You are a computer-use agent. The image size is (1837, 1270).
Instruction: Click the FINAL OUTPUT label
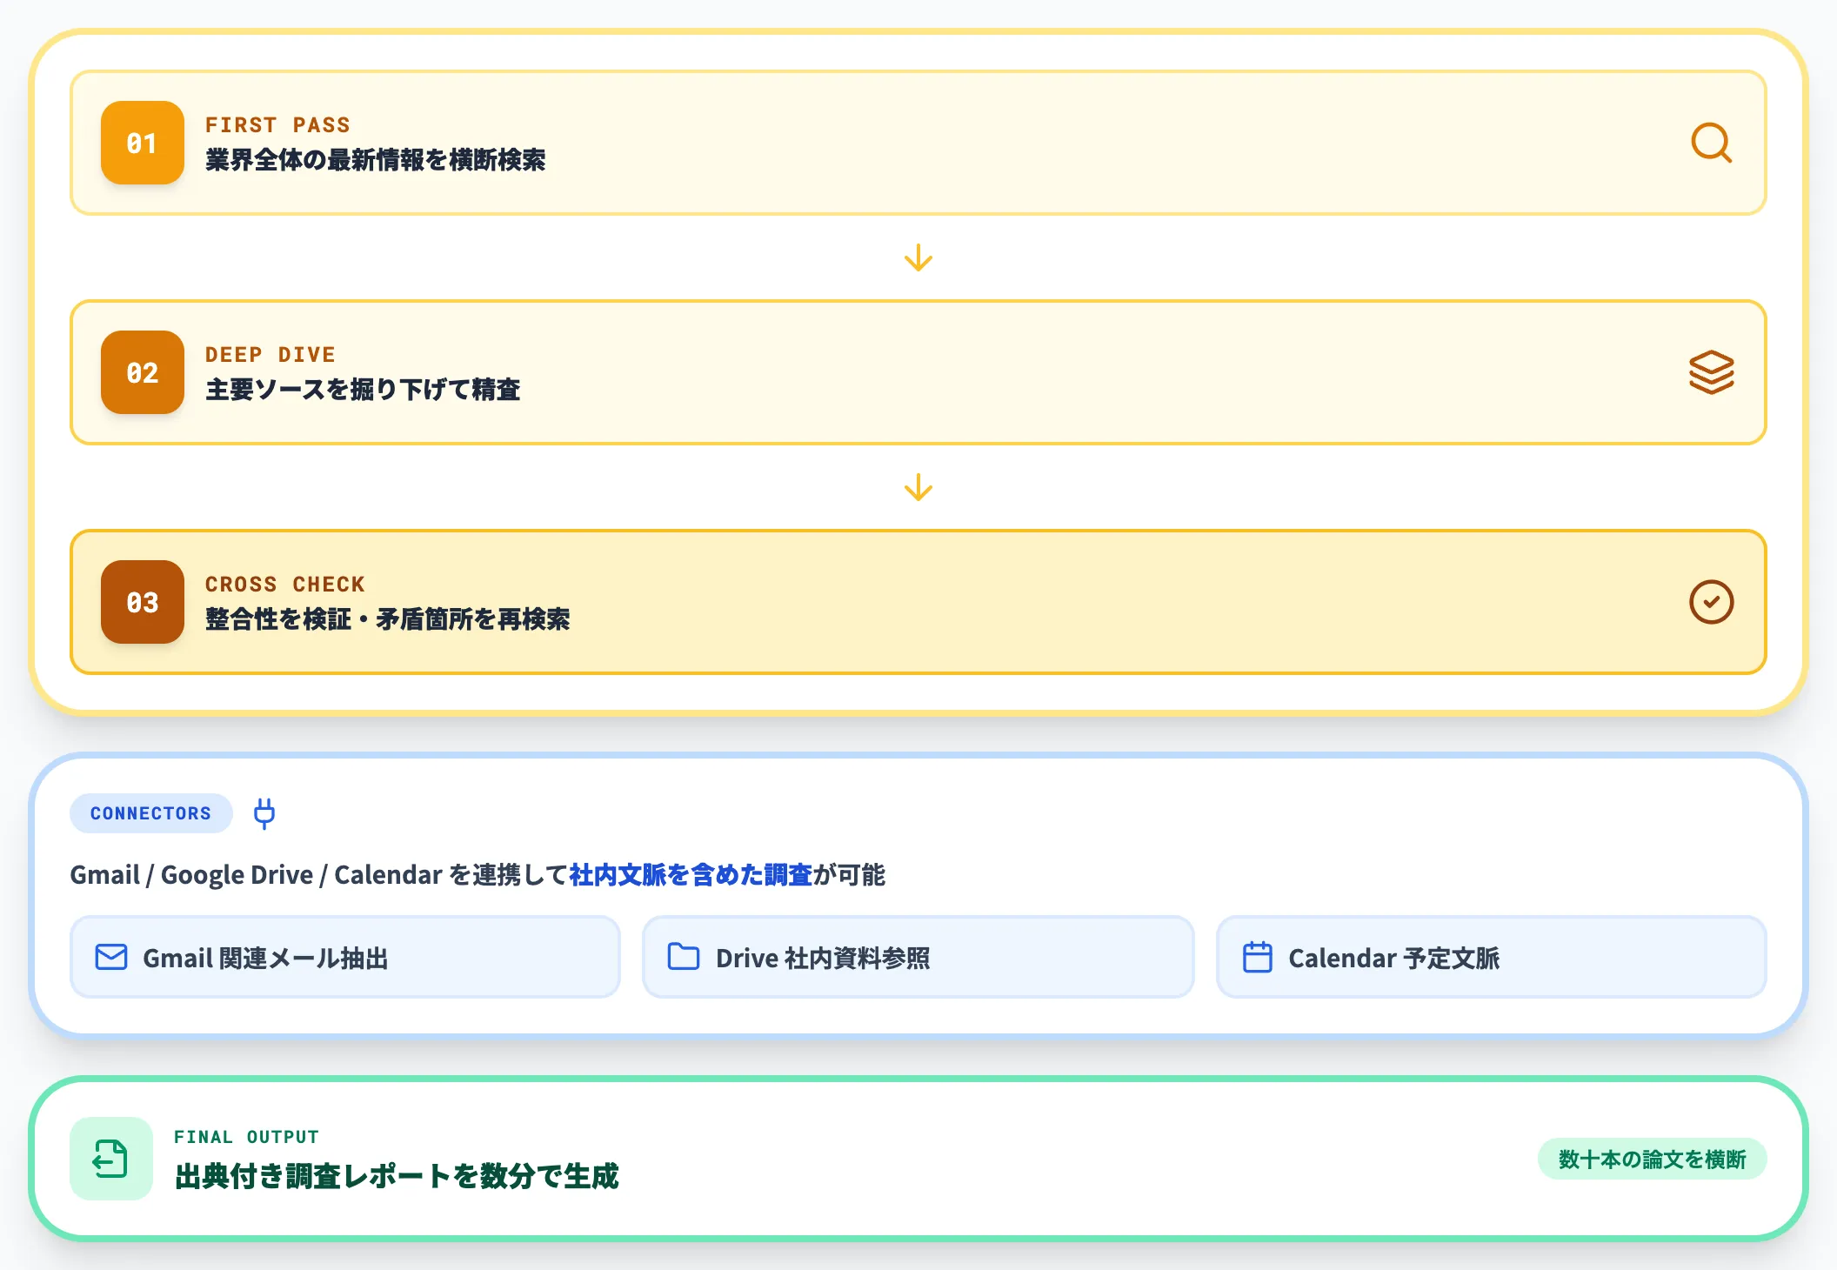(247, 1137)
